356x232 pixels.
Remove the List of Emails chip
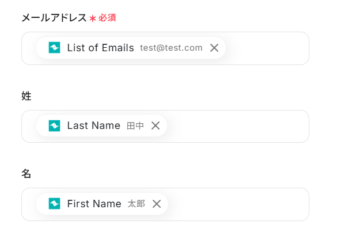click(214, 48)
